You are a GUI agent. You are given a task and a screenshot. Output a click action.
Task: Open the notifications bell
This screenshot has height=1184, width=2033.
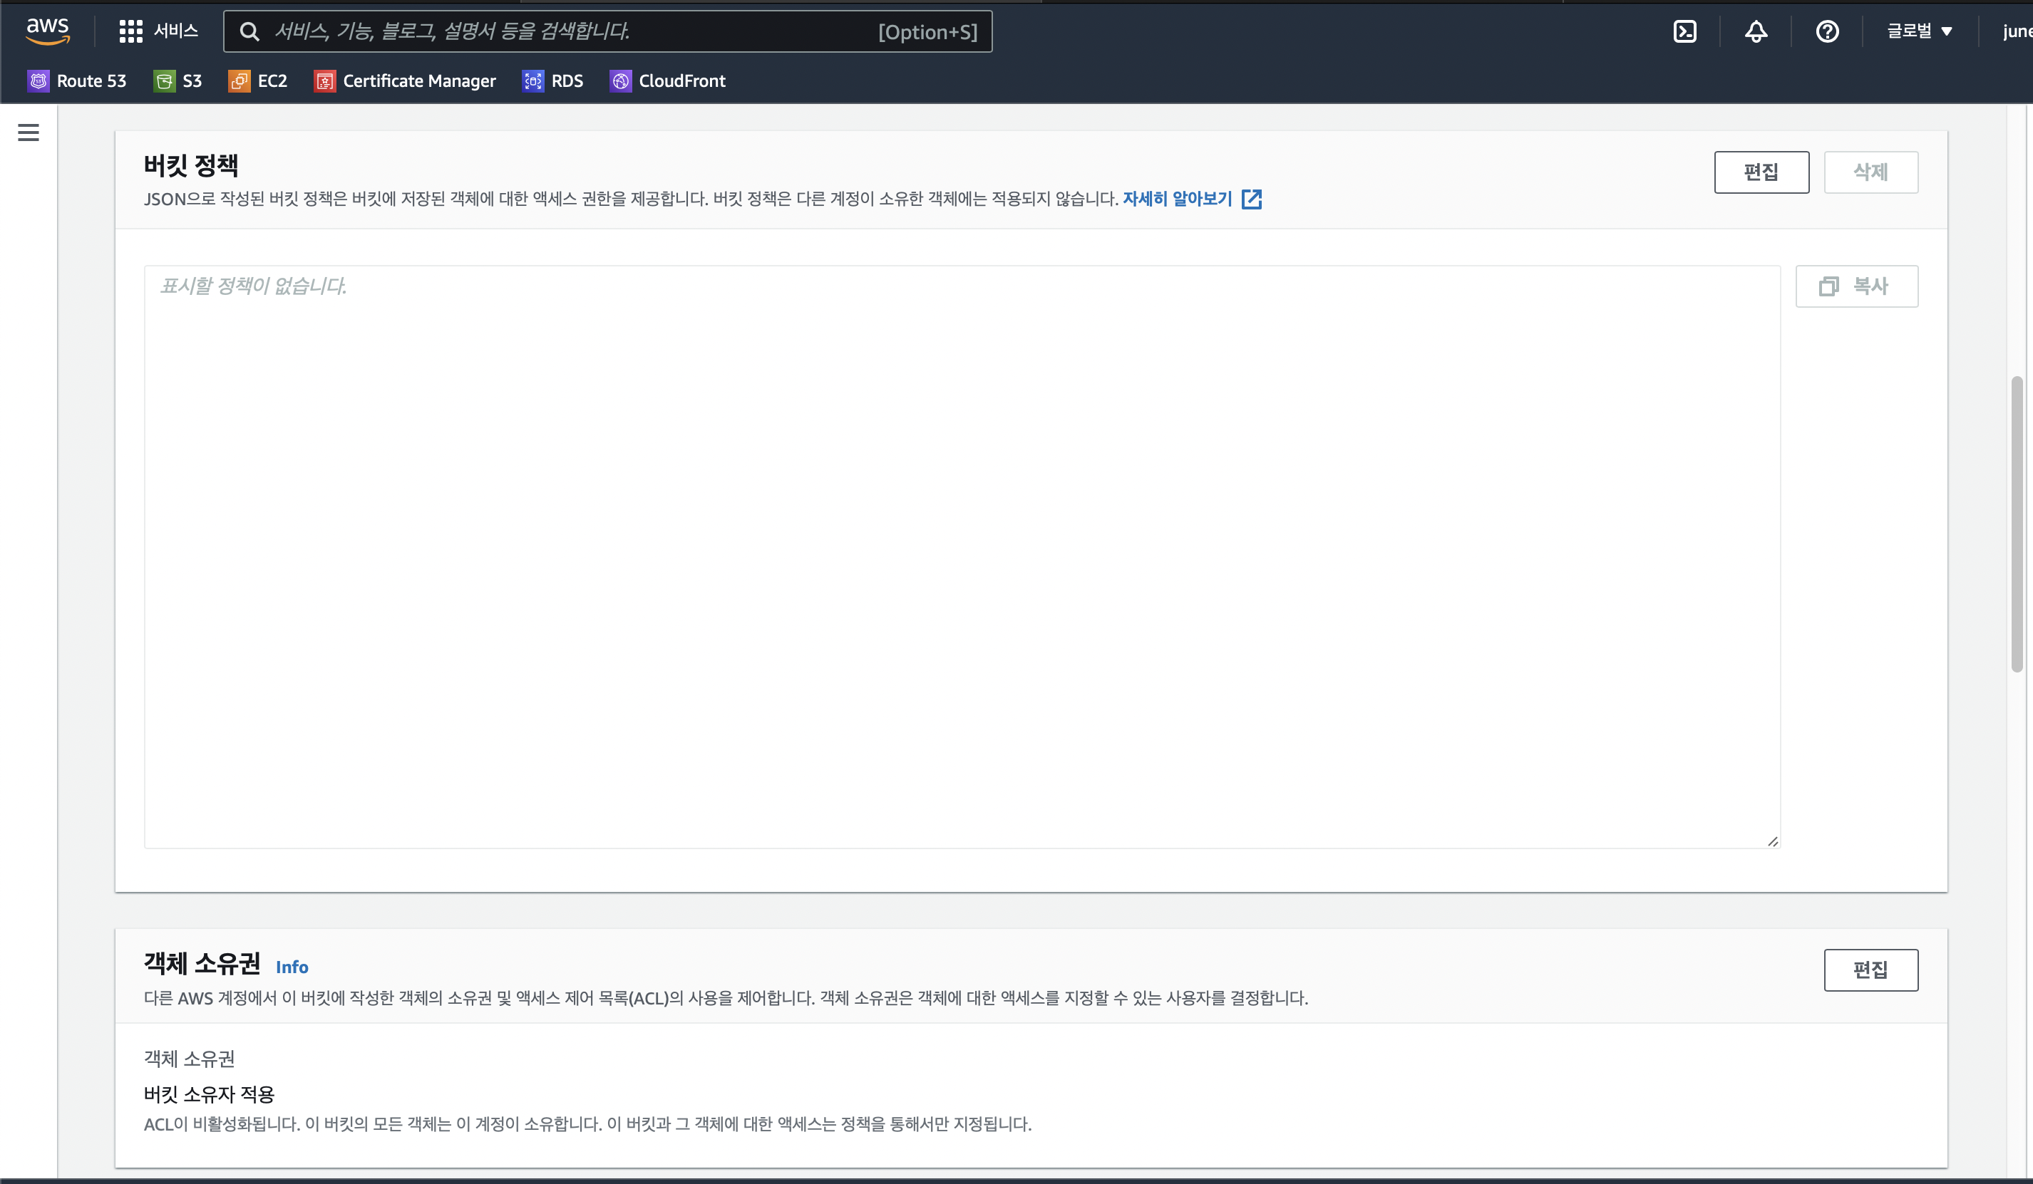(1756, 31)
